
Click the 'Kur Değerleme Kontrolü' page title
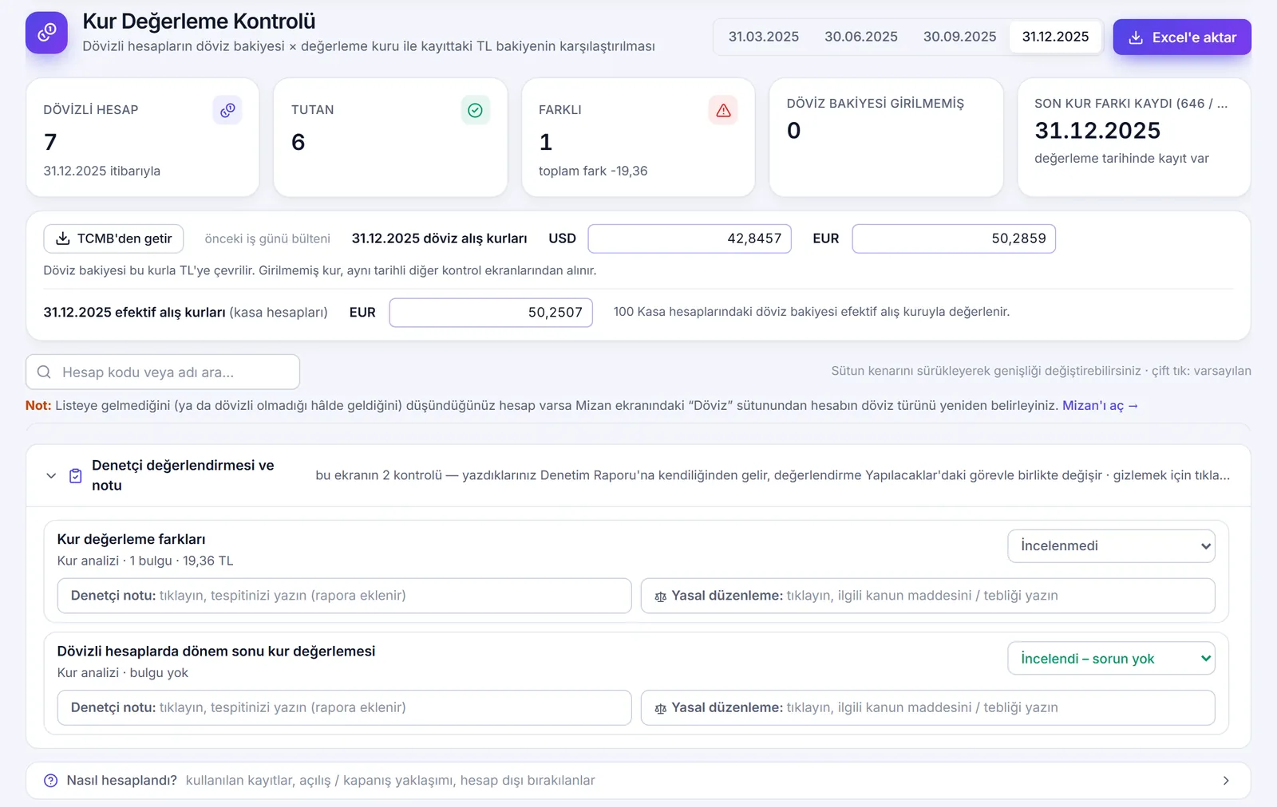(199, 22)
